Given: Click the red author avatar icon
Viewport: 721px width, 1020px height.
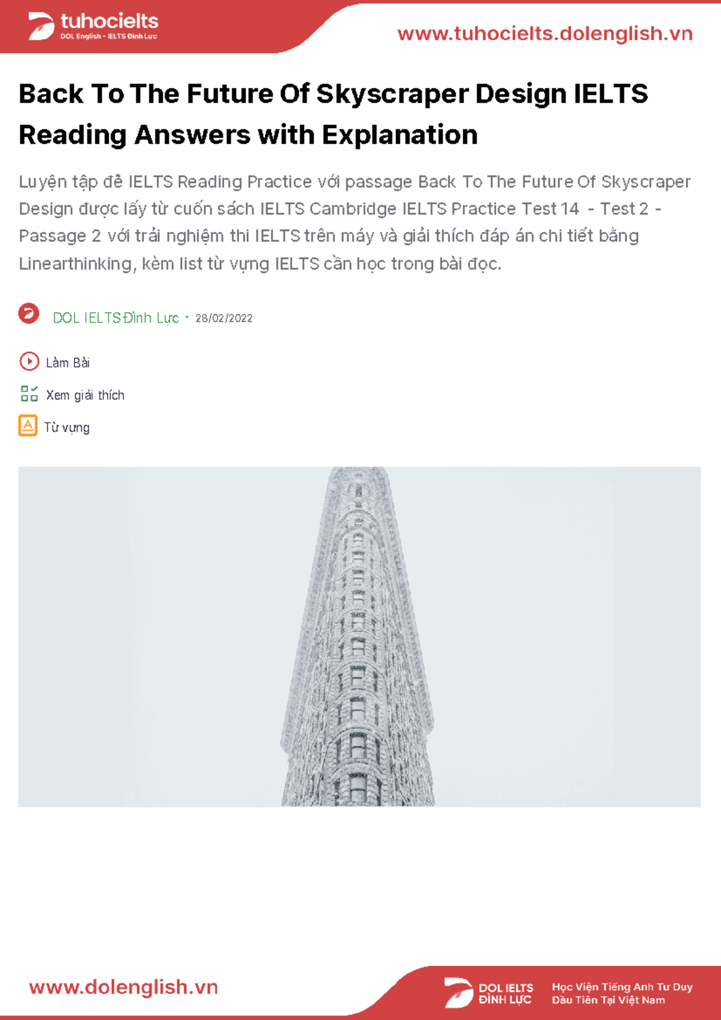Looking at the screenshot, I should 29,314.
